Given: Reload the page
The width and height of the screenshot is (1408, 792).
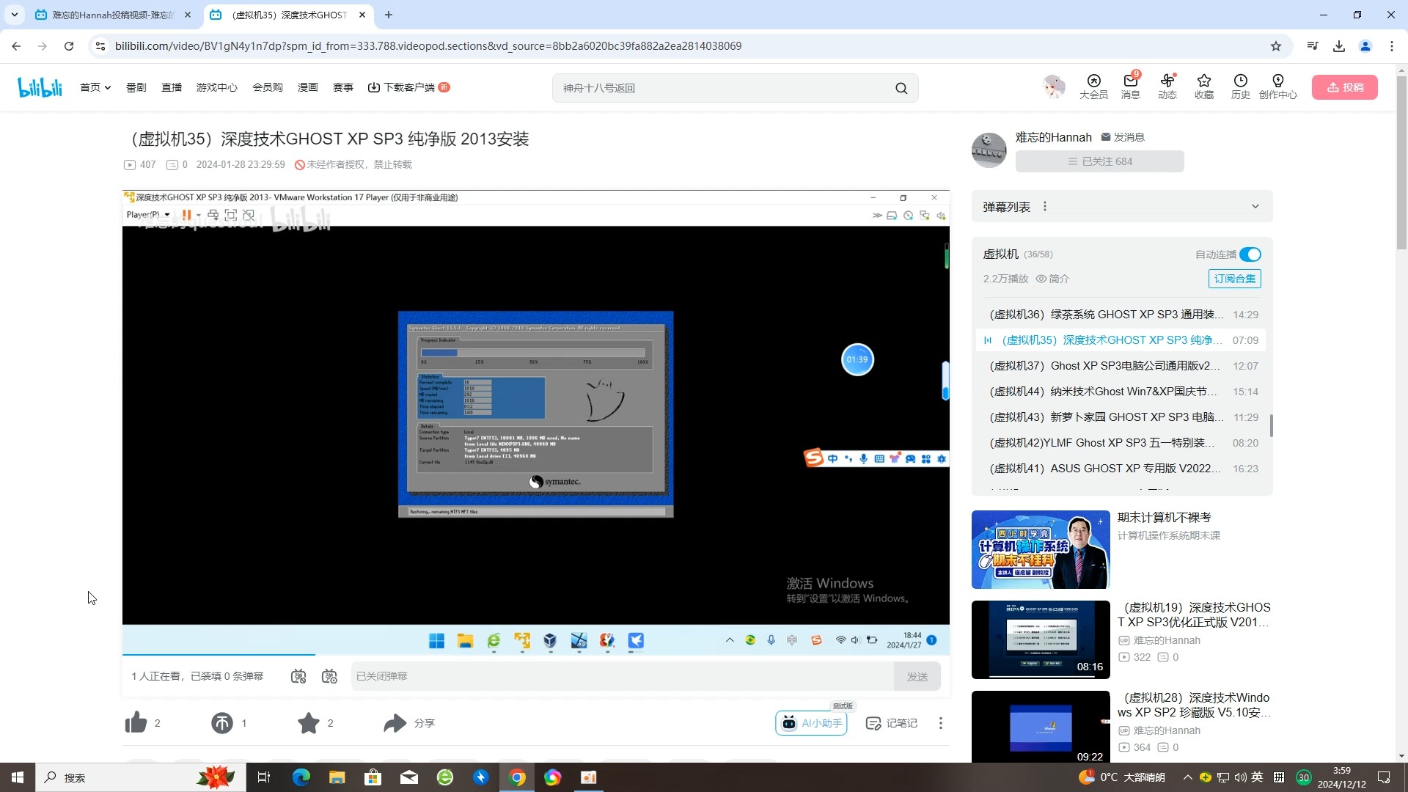Looking at the screenshot, I should [69, 46].
